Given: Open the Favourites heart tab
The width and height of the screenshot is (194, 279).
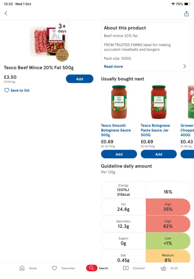Looking at the screenshot, I should 54,268.
